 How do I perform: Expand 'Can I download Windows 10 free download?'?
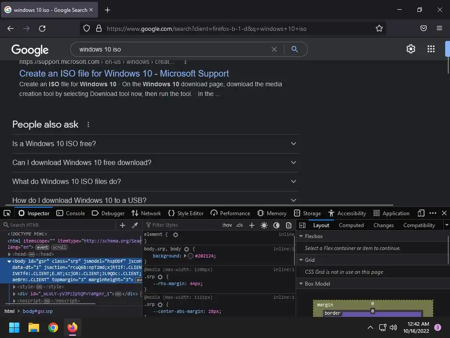coord(155,163)
